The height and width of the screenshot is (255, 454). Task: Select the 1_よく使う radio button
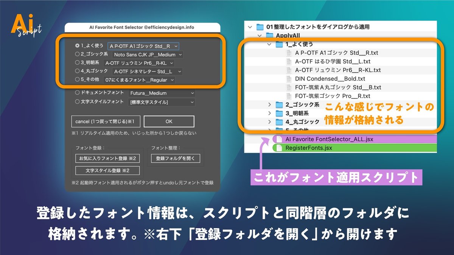77,46
